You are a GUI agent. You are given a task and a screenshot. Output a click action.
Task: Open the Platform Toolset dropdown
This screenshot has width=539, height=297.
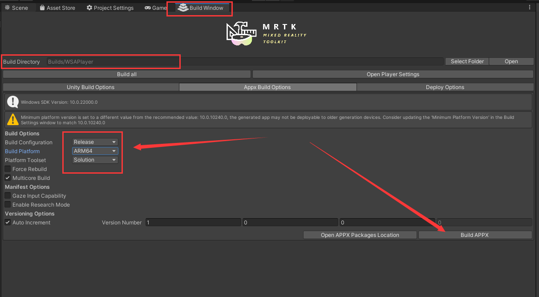click(95, 160)
